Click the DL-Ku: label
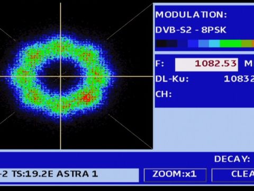 [x=172, y=79]
